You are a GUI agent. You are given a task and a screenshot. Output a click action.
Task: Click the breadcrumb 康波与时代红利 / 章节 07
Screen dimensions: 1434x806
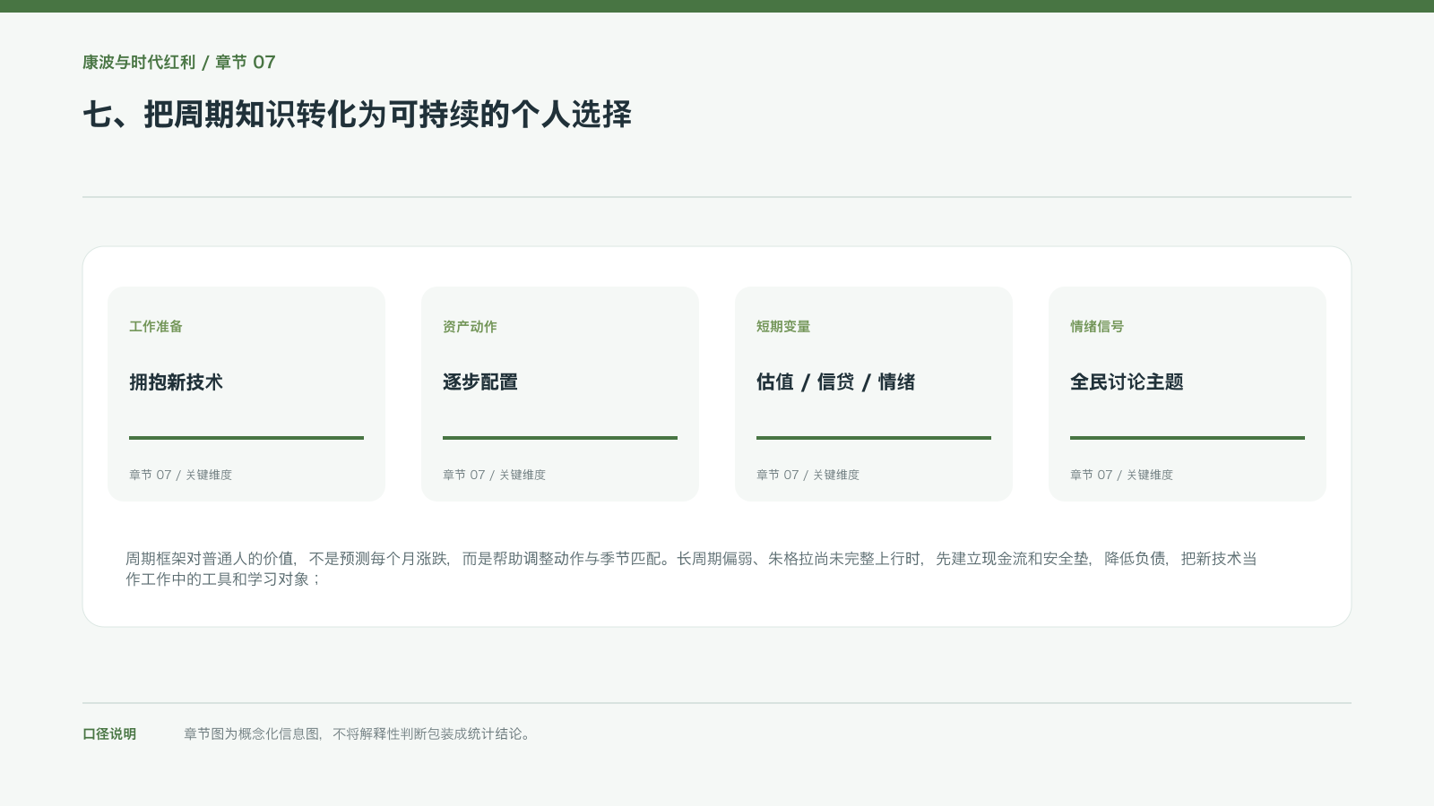coord(179,62)
